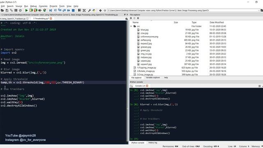The image size is (263, 148).
Task: Run the file with green play button
Action: click(26, 10)
